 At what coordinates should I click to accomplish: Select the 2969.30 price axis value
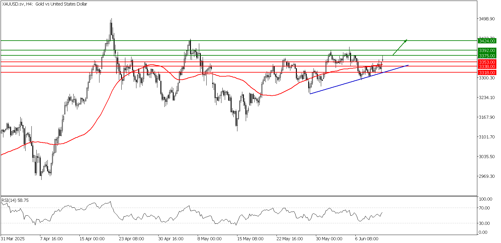click(x=487, y=176)
